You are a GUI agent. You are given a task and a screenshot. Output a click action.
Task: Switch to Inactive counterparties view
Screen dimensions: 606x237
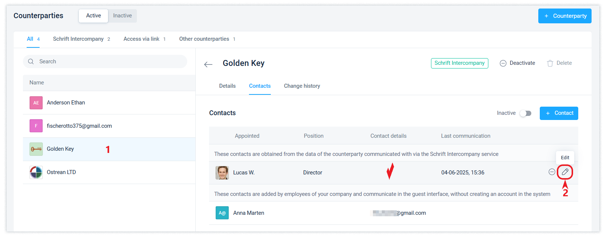pyautogui.click(x=122, y=16)
